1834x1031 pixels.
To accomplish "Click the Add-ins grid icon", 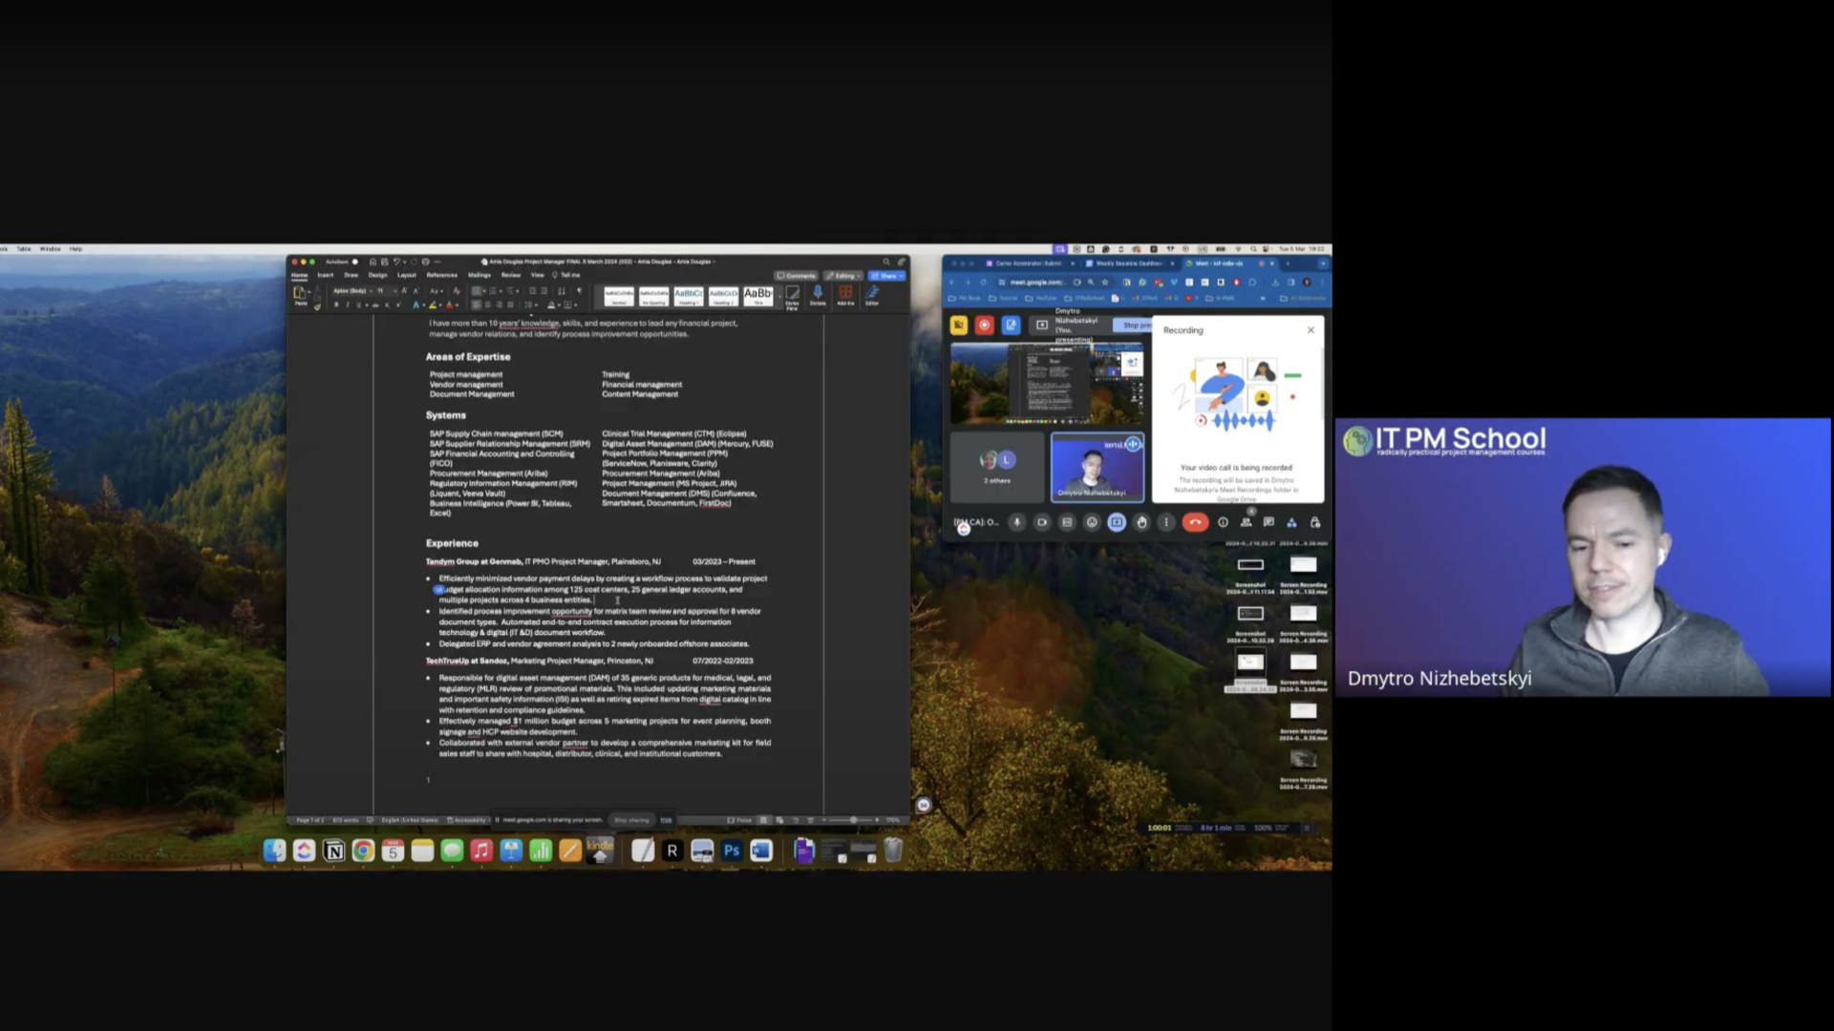I will pyautogui.click(x=845, y=293).
